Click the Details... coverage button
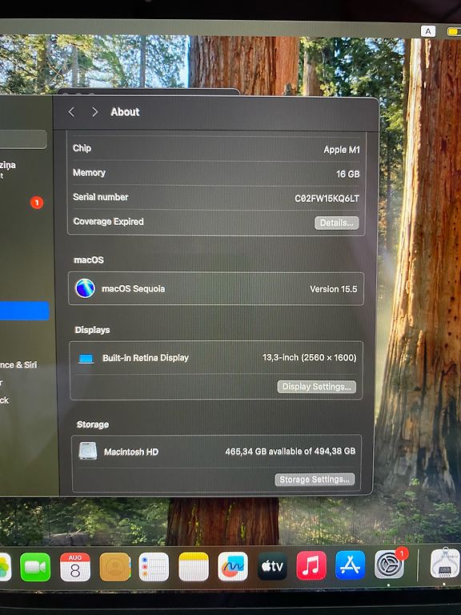461x615 pixels. pyautogui.click(x=337, y=223)
